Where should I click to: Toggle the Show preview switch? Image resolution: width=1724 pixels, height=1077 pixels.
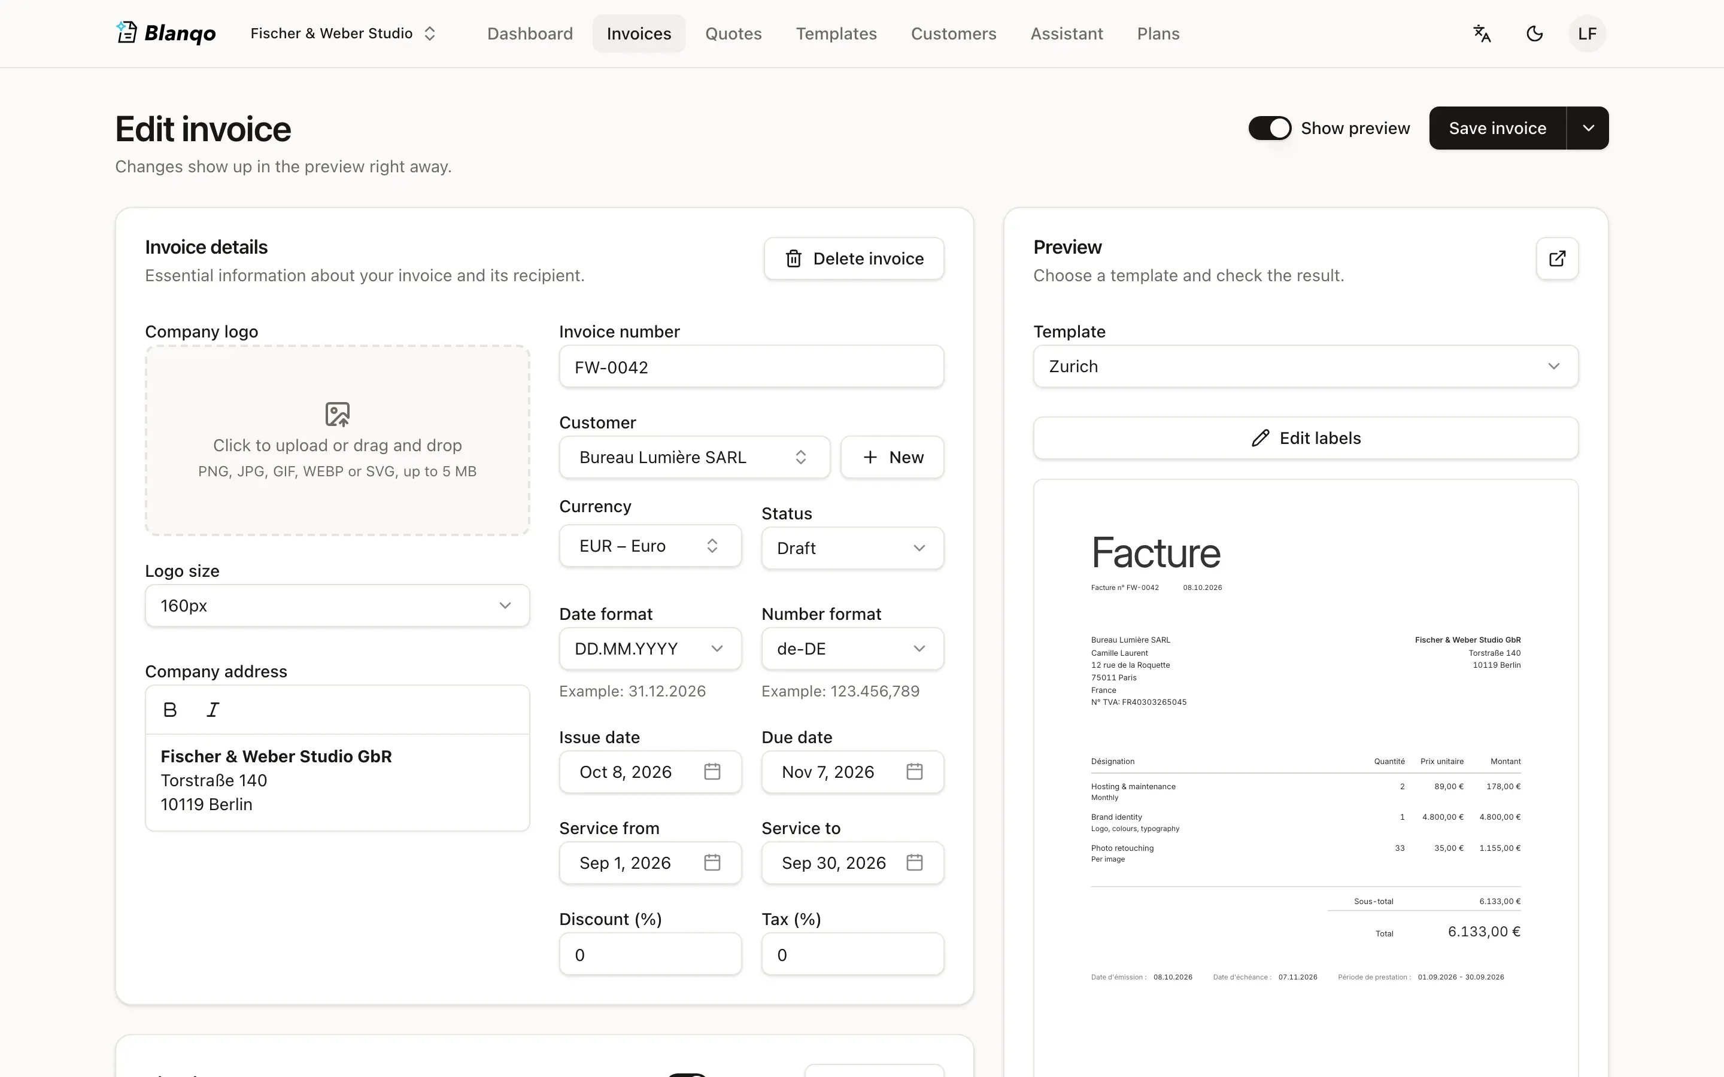click(x=1270, y=128)
